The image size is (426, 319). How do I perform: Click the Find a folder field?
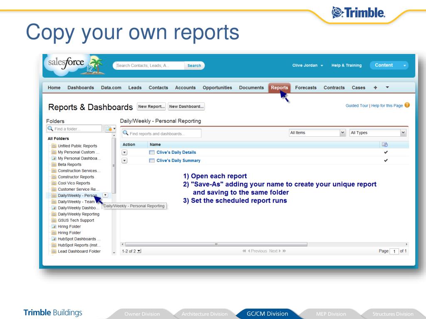tap(74, 129)
